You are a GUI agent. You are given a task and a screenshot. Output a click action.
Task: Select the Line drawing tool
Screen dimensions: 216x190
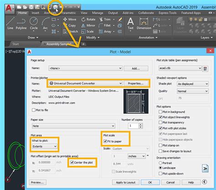10,23
